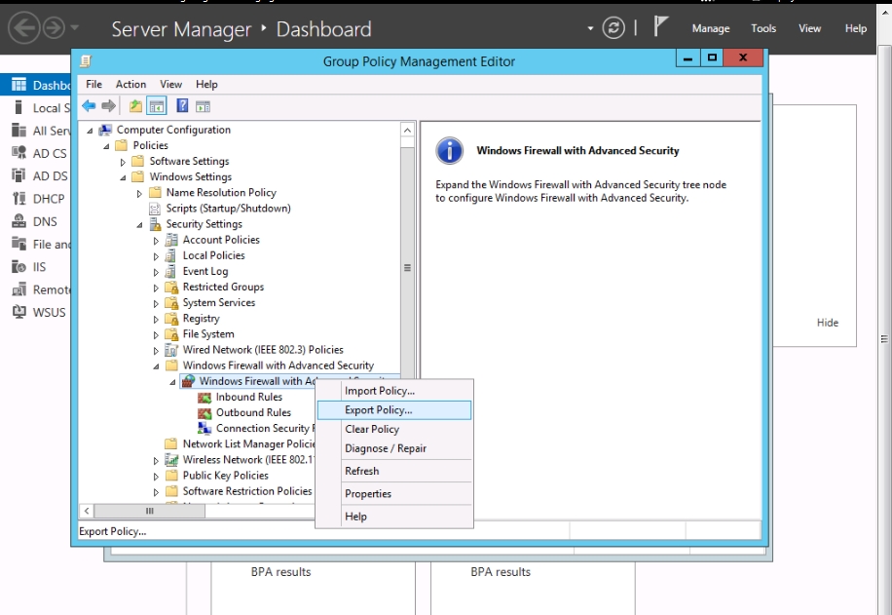Toggle Show/Hide Console Tree toolbar icon
Viewport: 892px width, 615px height.
[156, 106]
